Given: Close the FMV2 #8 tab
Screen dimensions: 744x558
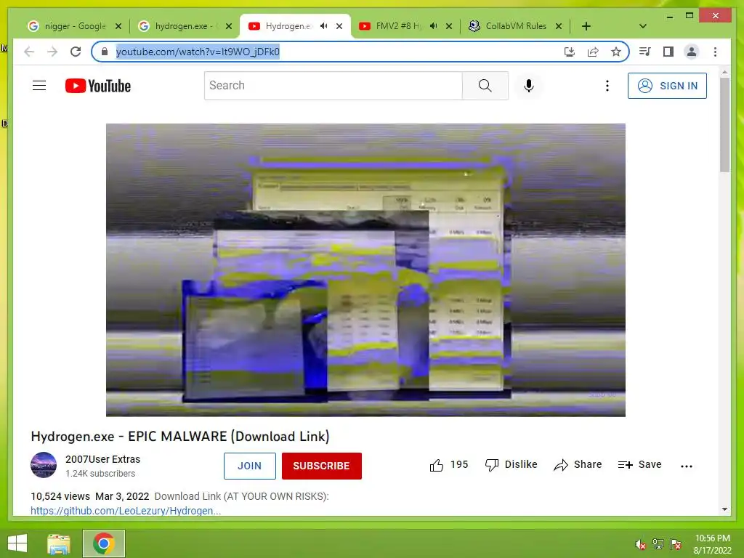Looking at the screenshot, I should (x=449, y=26).
